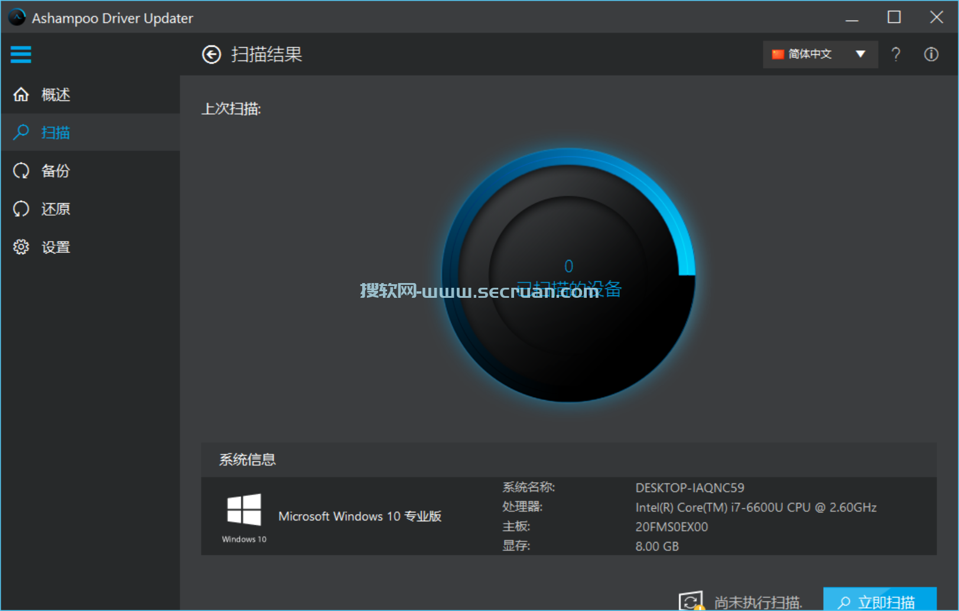Click the 0 scanned devices counter
The width and height of the screenshot is (959, 611).
[568, 266]
